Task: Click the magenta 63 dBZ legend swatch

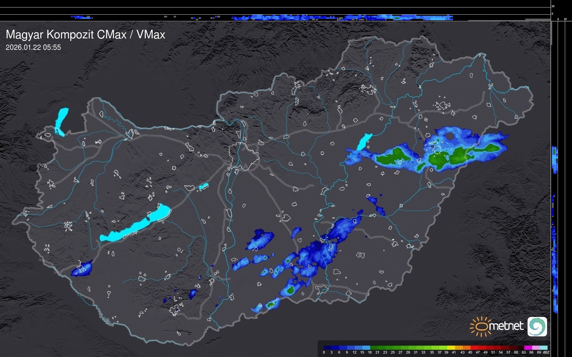Action: [x=528, y=348]
